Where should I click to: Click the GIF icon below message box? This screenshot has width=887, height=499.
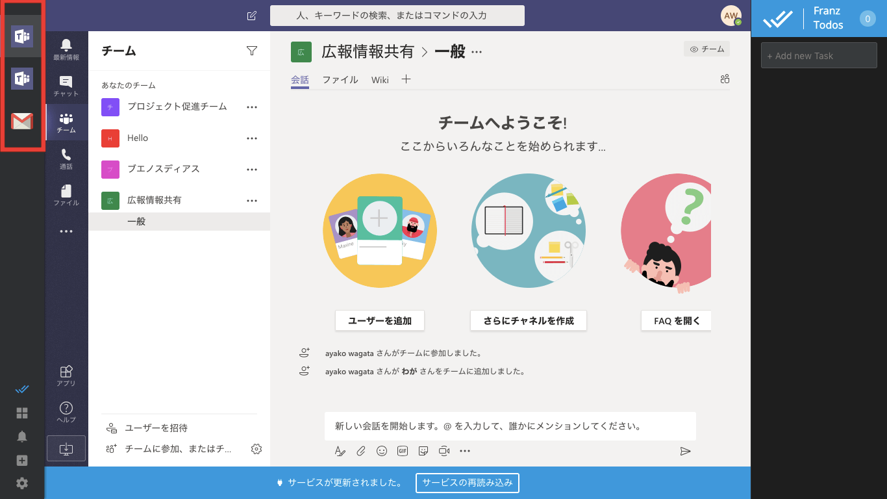(403, 451)
